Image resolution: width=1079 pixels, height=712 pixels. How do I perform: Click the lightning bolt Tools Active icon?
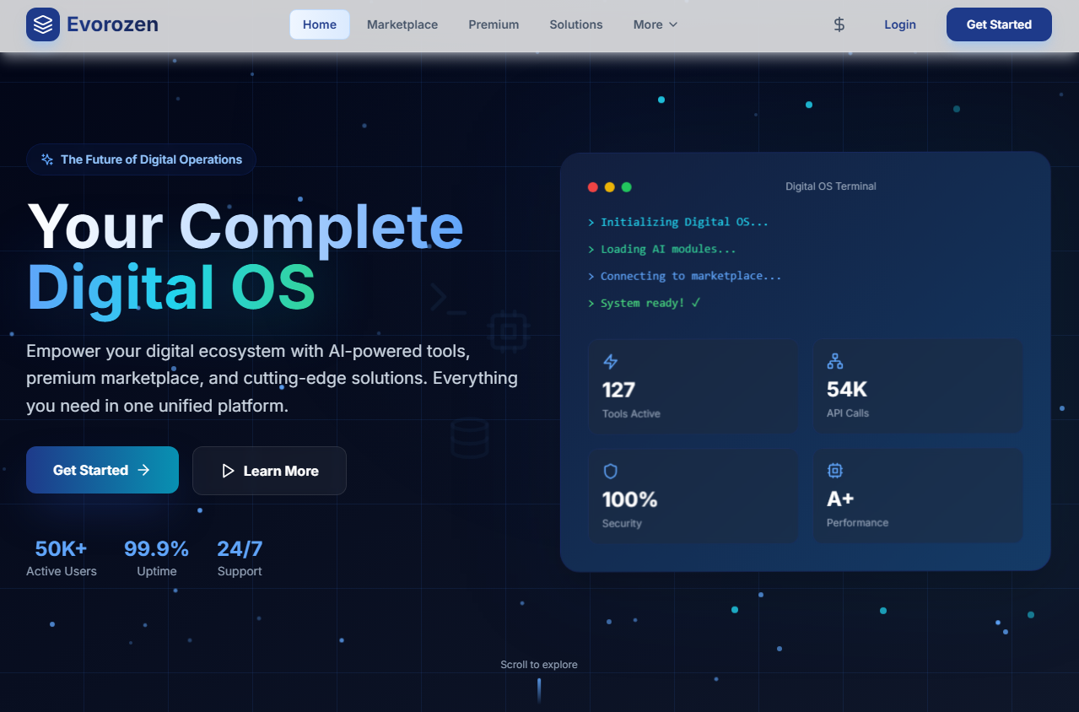coord(610,362)
